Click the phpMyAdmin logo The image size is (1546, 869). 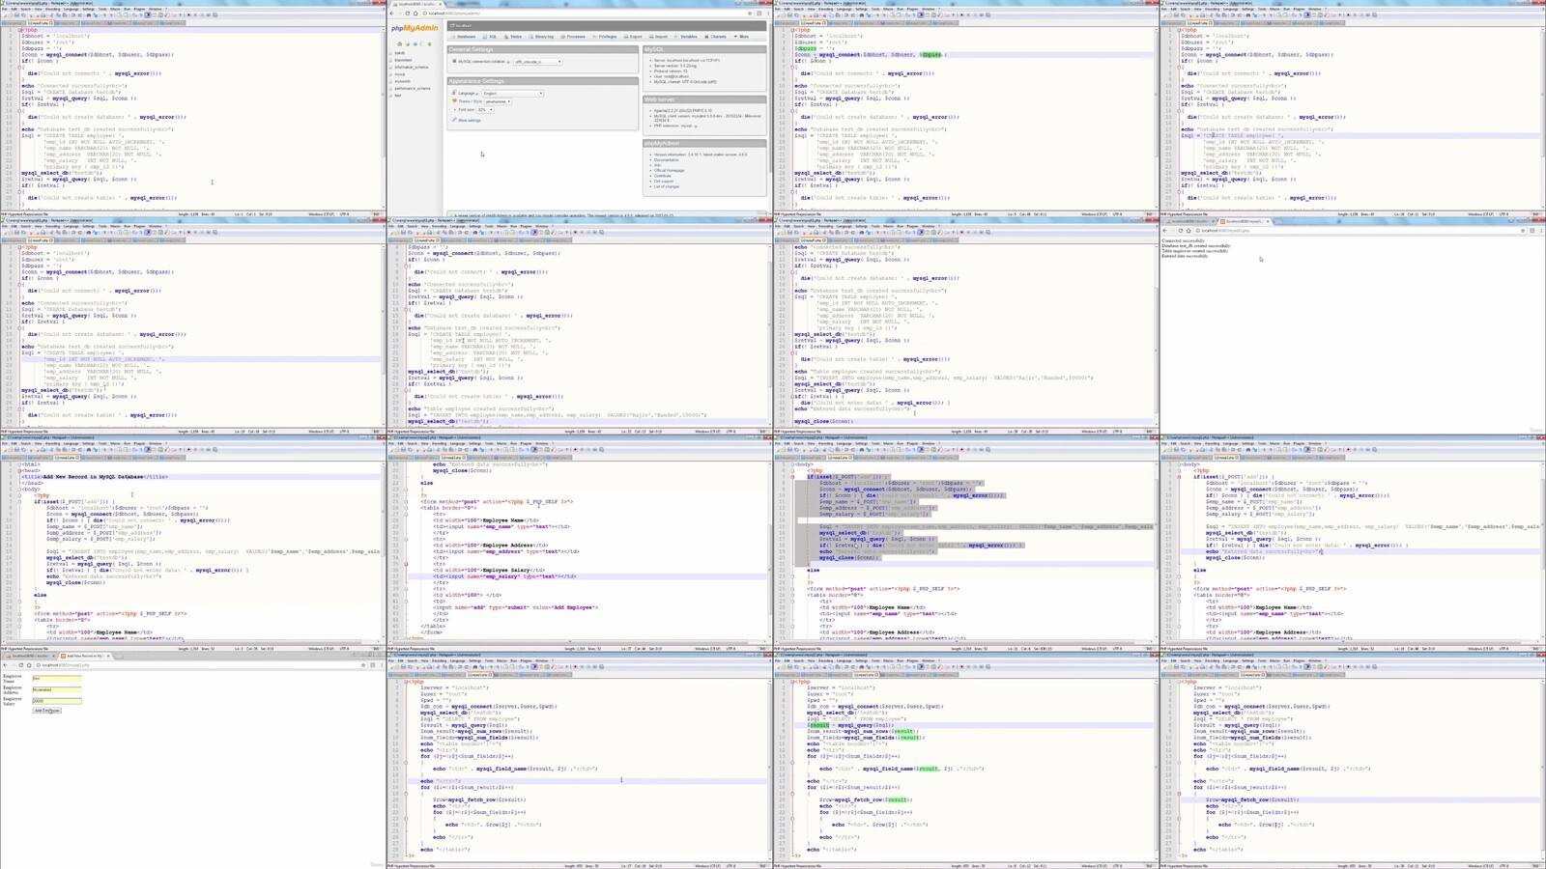[x=415, y=28]
